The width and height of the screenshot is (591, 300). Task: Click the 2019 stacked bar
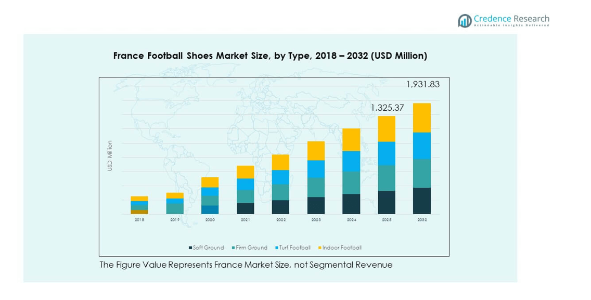tap(175, 203)
